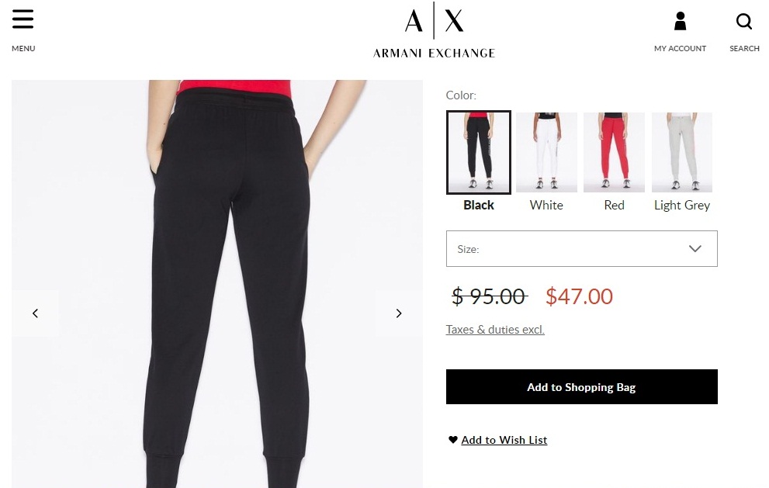Image resolution: width=769 pixels, height=488 pixels.
Task: Click the Size dropdown chevron arrow
Action: point(695,249)
